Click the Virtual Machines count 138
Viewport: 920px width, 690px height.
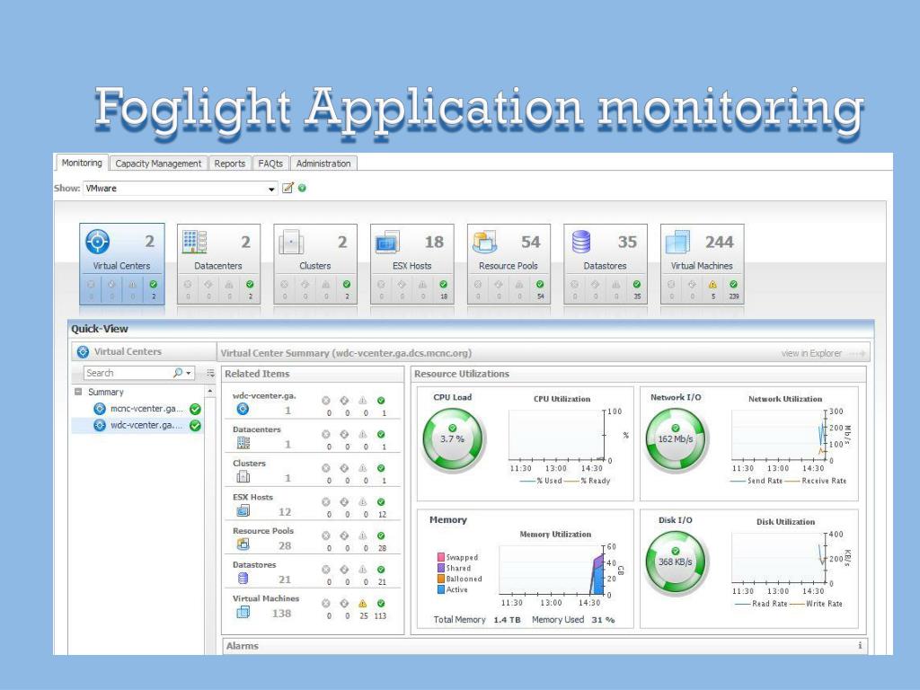[281, 613]
